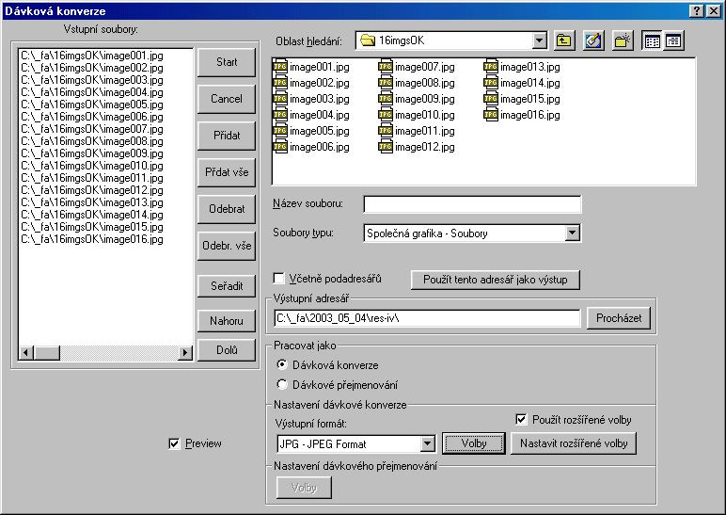Create a new folder using toolbar icon

click(622, 40)
